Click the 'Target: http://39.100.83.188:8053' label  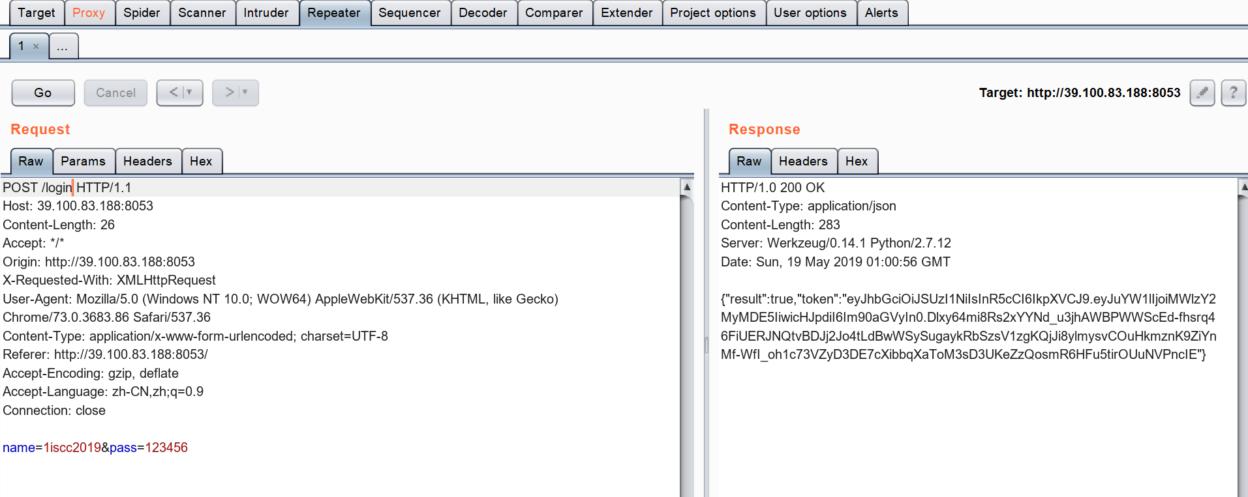(x=1080, y=92)
